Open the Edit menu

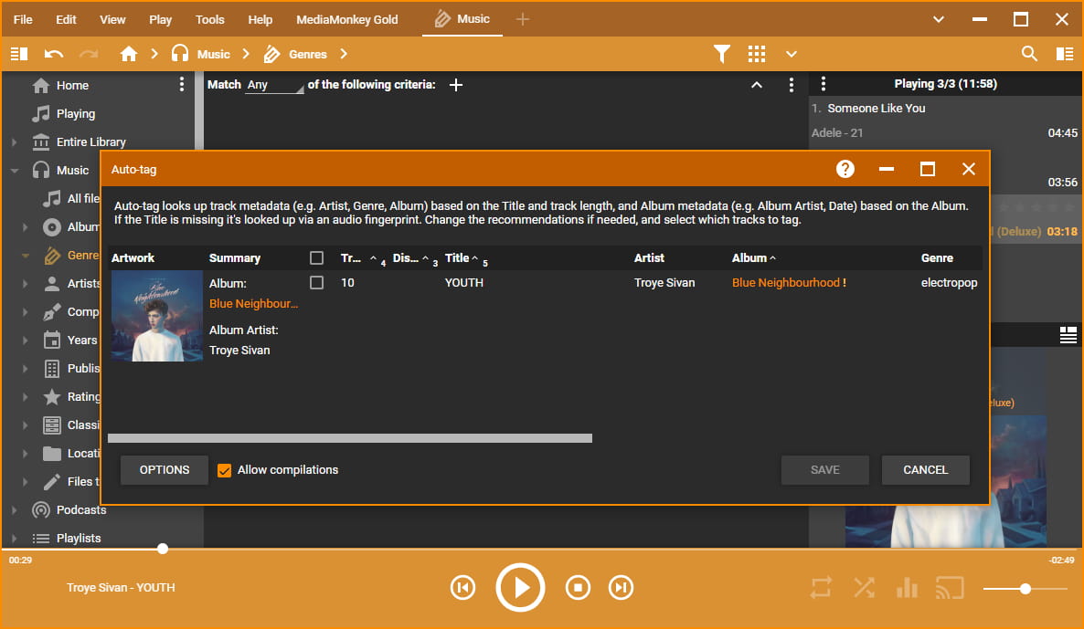(66, 19)
